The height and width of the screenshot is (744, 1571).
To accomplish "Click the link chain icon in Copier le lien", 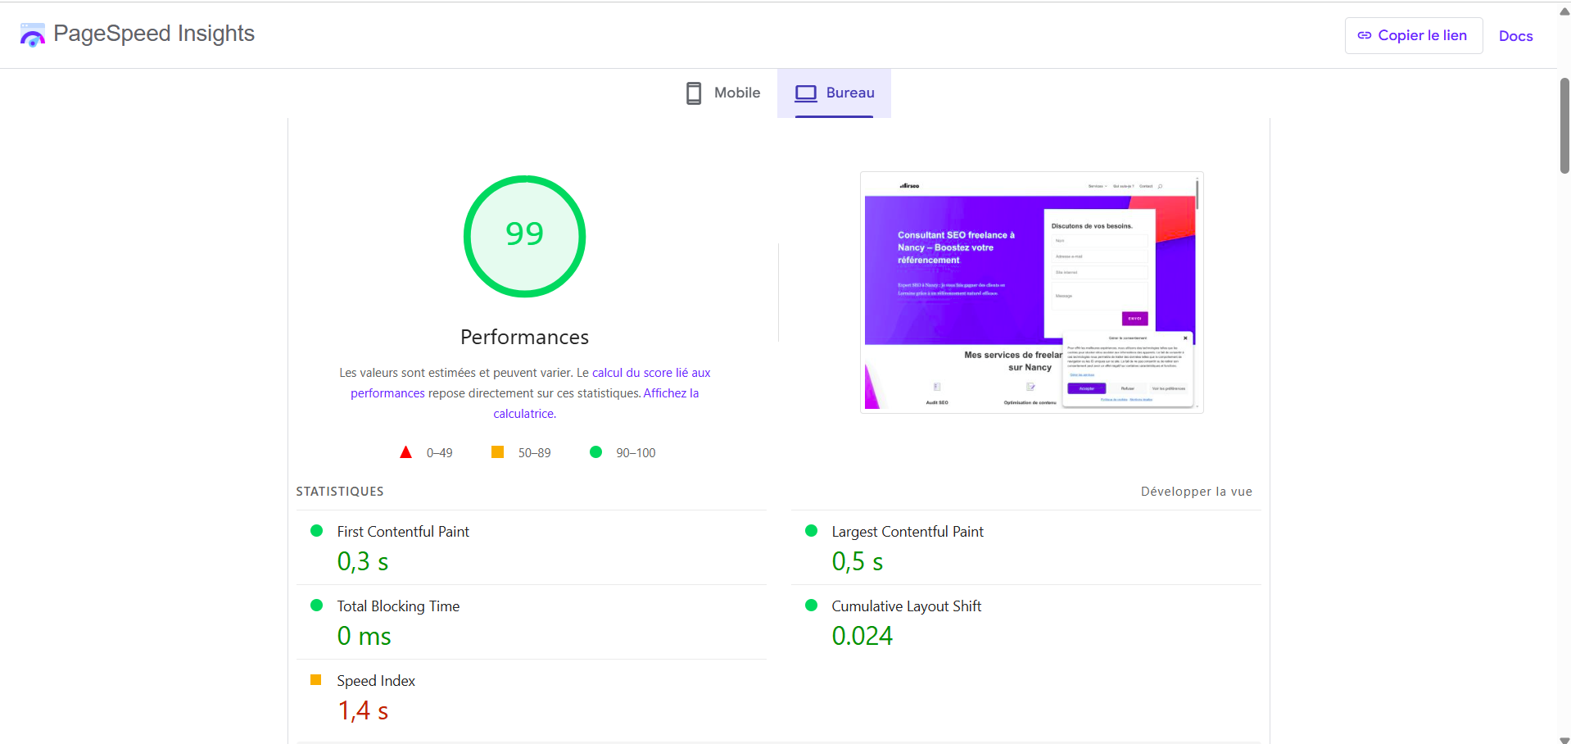I will coord(1365,35).
